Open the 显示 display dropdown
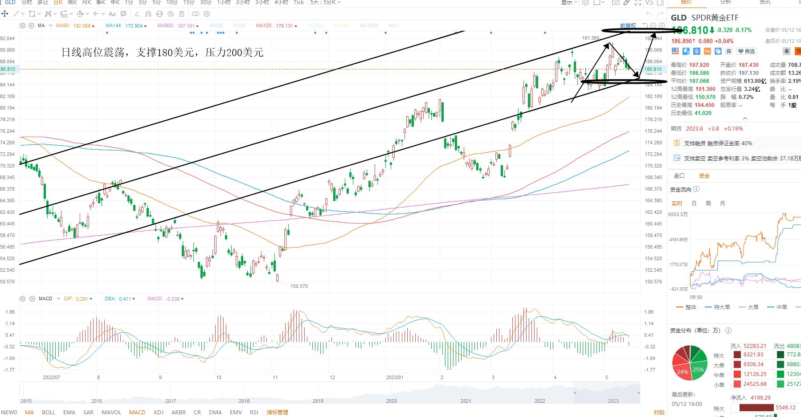Viewport: 801px width, 417px height. [569, 2]
